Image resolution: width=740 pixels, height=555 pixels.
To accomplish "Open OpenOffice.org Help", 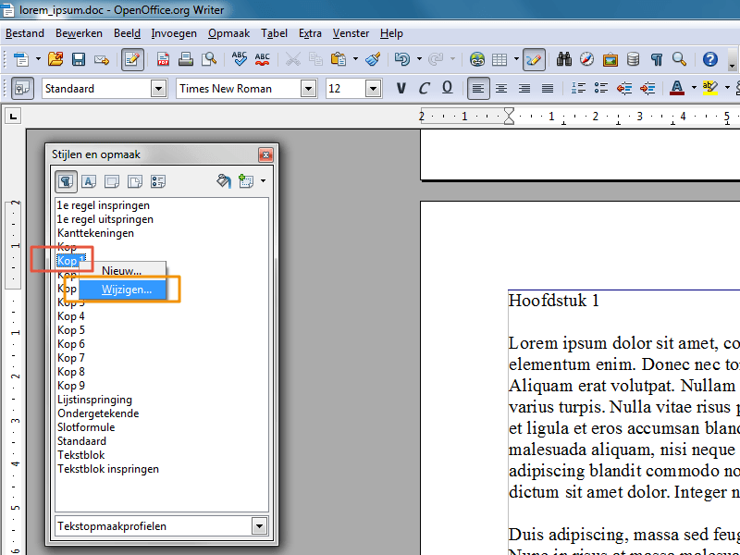I will [709, 59].
